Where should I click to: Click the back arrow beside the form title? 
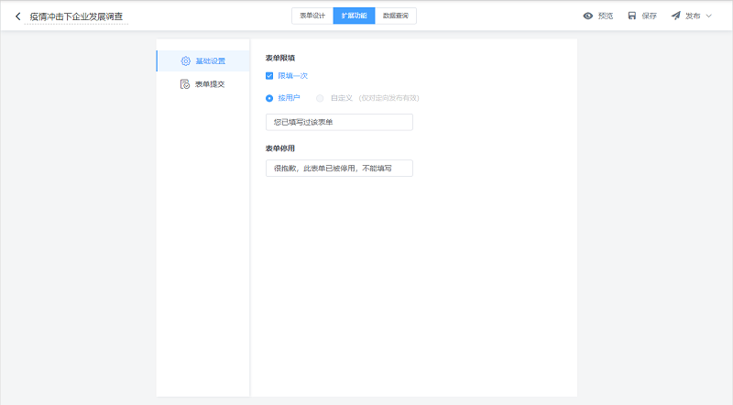tap(17, 16)
